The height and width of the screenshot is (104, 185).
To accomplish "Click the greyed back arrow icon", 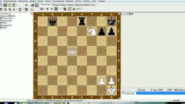I will [20, 5].
